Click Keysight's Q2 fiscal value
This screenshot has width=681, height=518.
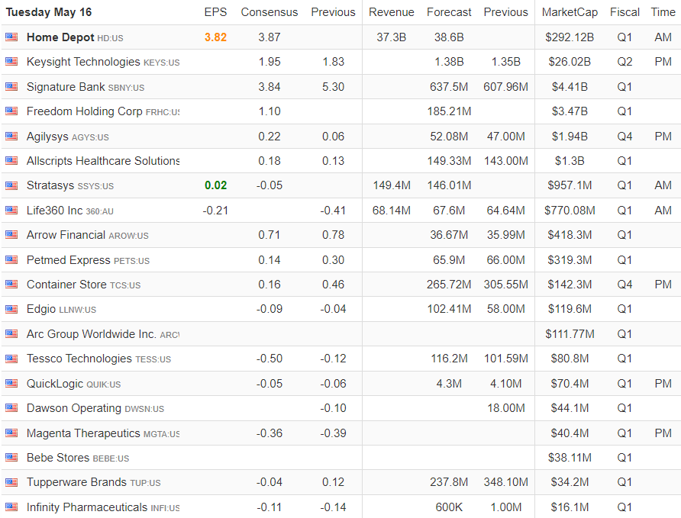pos(625,62)
